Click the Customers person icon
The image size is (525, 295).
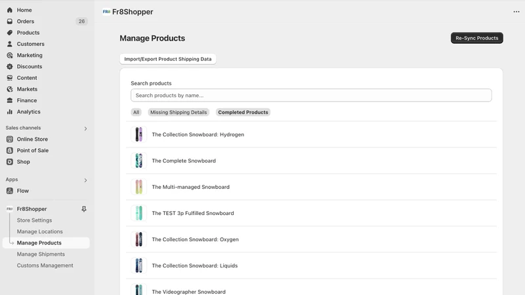10,44
